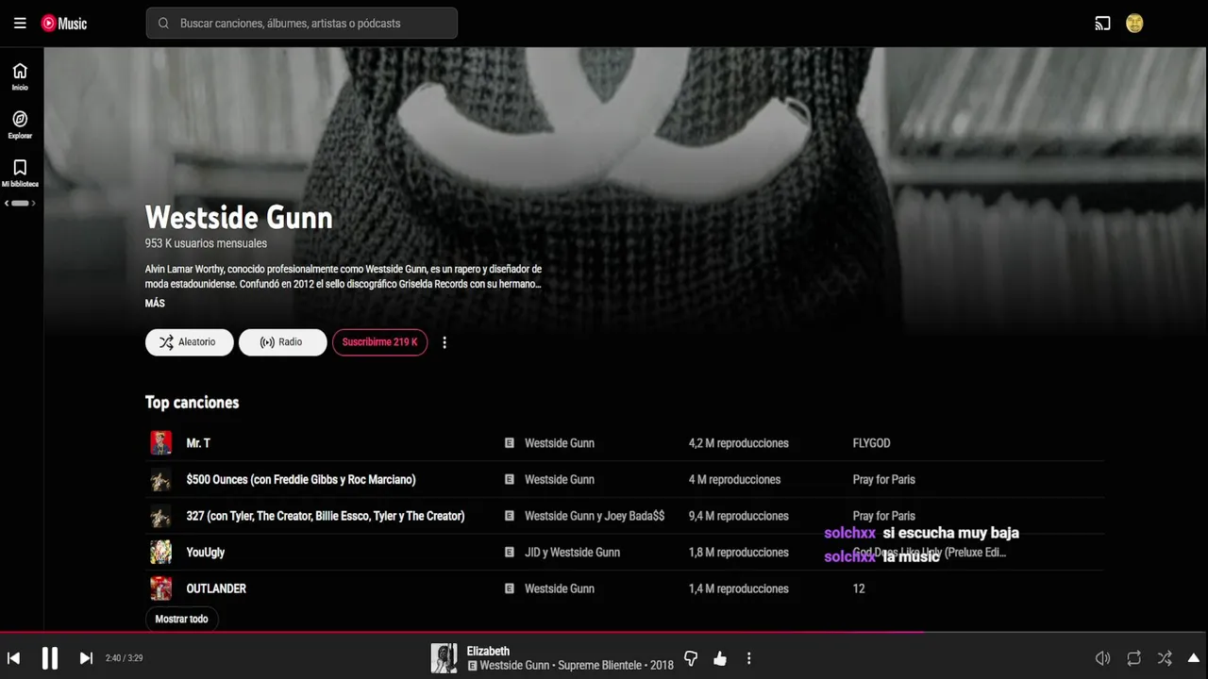This screenshot has width=1208, height=679.
Task: Click the 327 song thumbnail
Action: [161, 516]
